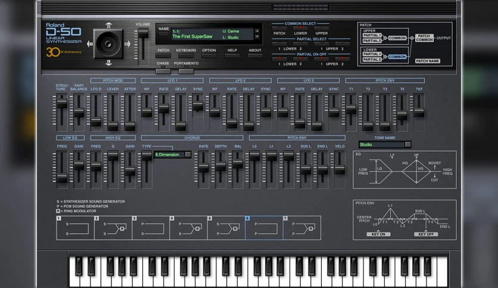Click Upper Common block in Patch diagram
The height and width of the screenshot is (288, 498).
pos(397,37)
